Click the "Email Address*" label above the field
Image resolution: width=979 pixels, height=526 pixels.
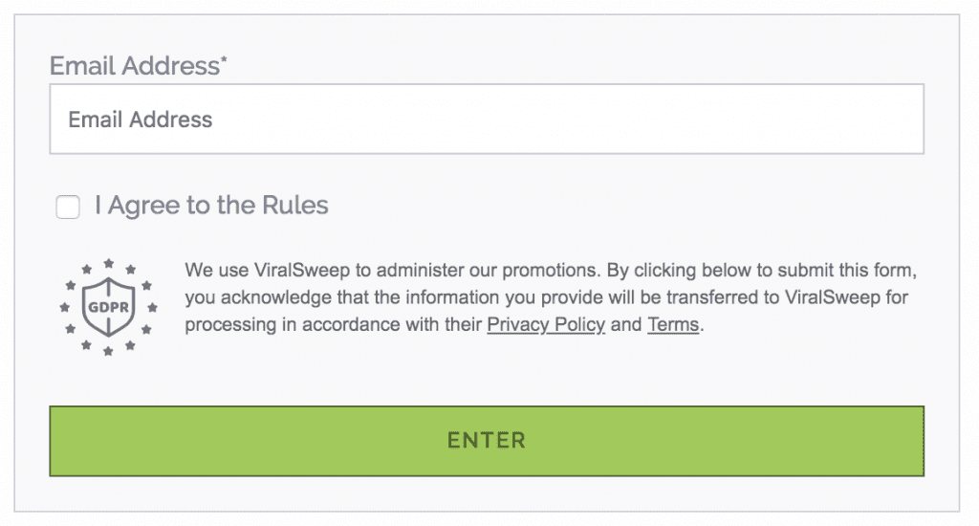pyautogui.click(x=139, y=66)
